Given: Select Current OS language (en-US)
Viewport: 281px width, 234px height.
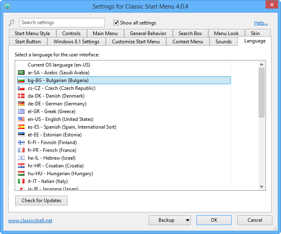Looking at the screenshot, I should [59, 65].
